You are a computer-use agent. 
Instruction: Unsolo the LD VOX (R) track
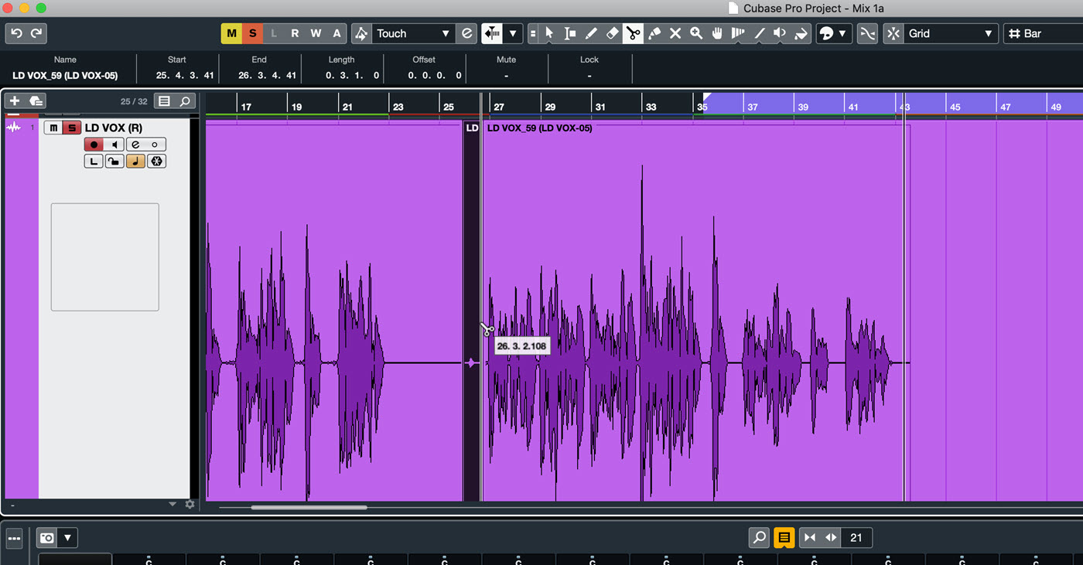click(x=72, y=128)
